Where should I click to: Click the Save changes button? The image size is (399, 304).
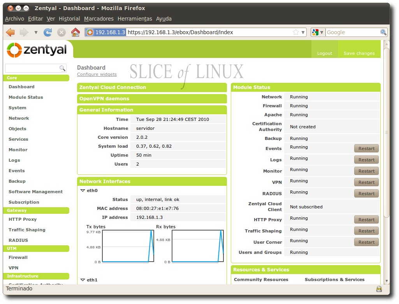point(359,53)
